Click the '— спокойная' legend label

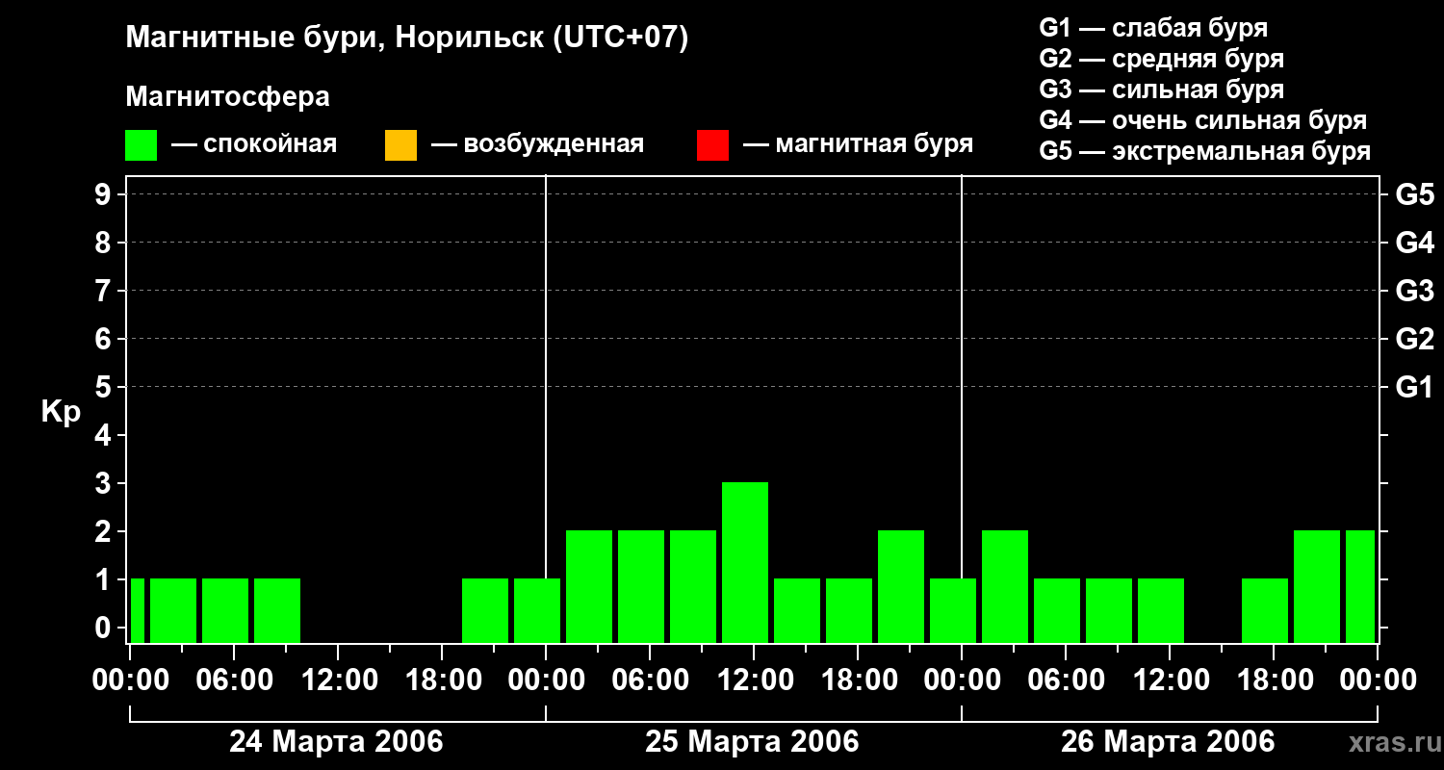point(254,144)
